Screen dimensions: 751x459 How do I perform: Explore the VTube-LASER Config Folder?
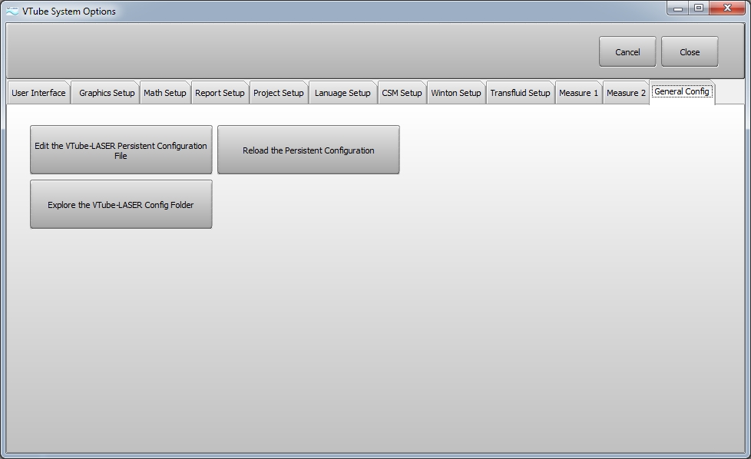tap(121, 205)
